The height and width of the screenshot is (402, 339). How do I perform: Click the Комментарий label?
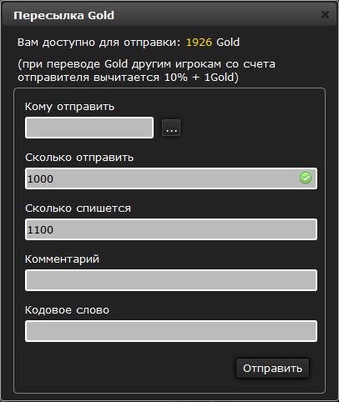[62, 259]
